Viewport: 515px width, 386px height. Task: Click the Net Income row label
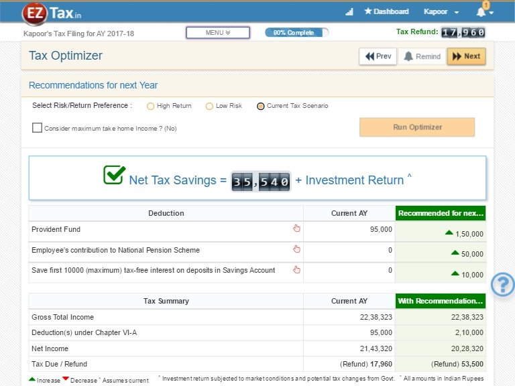[x=50, y=348]
